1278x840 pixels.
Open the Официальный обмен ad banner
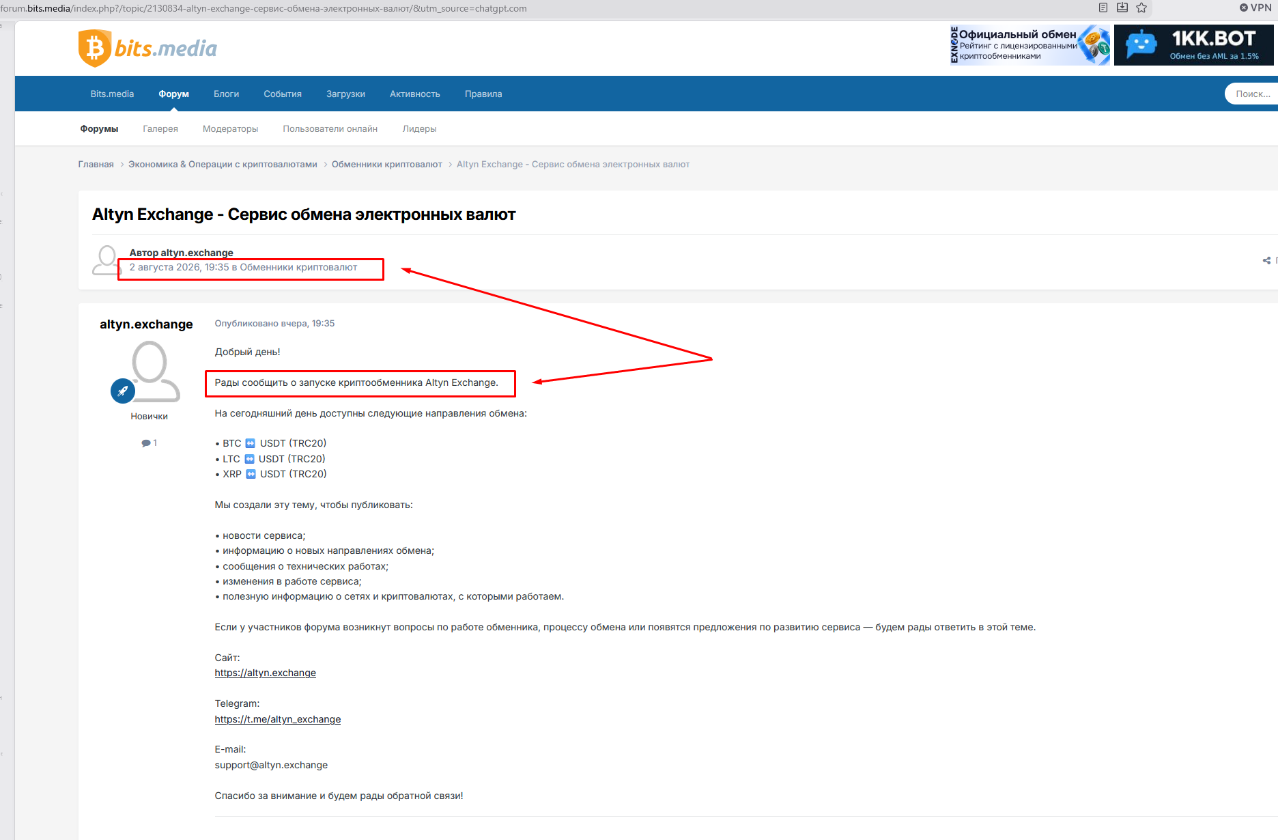(x=1030, y=45)
